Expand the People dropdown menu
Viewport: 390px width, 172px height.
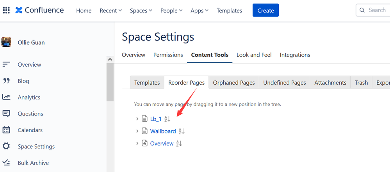(171, 11)
